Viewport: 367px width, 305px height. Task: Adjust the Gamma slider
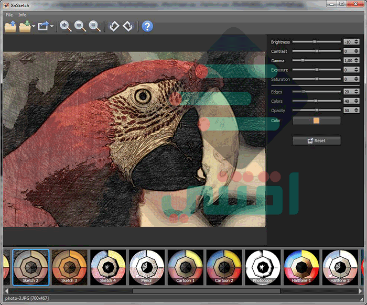(x=317, y=61)
